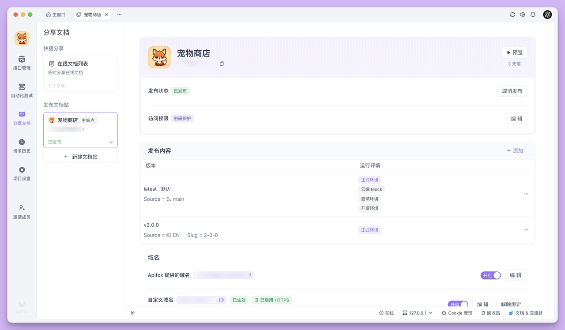565x330 pixels.
Task: Click the 预览 button
Action: pos(514,52)
